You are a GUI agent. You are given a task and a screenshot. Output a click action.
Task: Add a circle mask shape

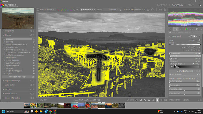189,48
